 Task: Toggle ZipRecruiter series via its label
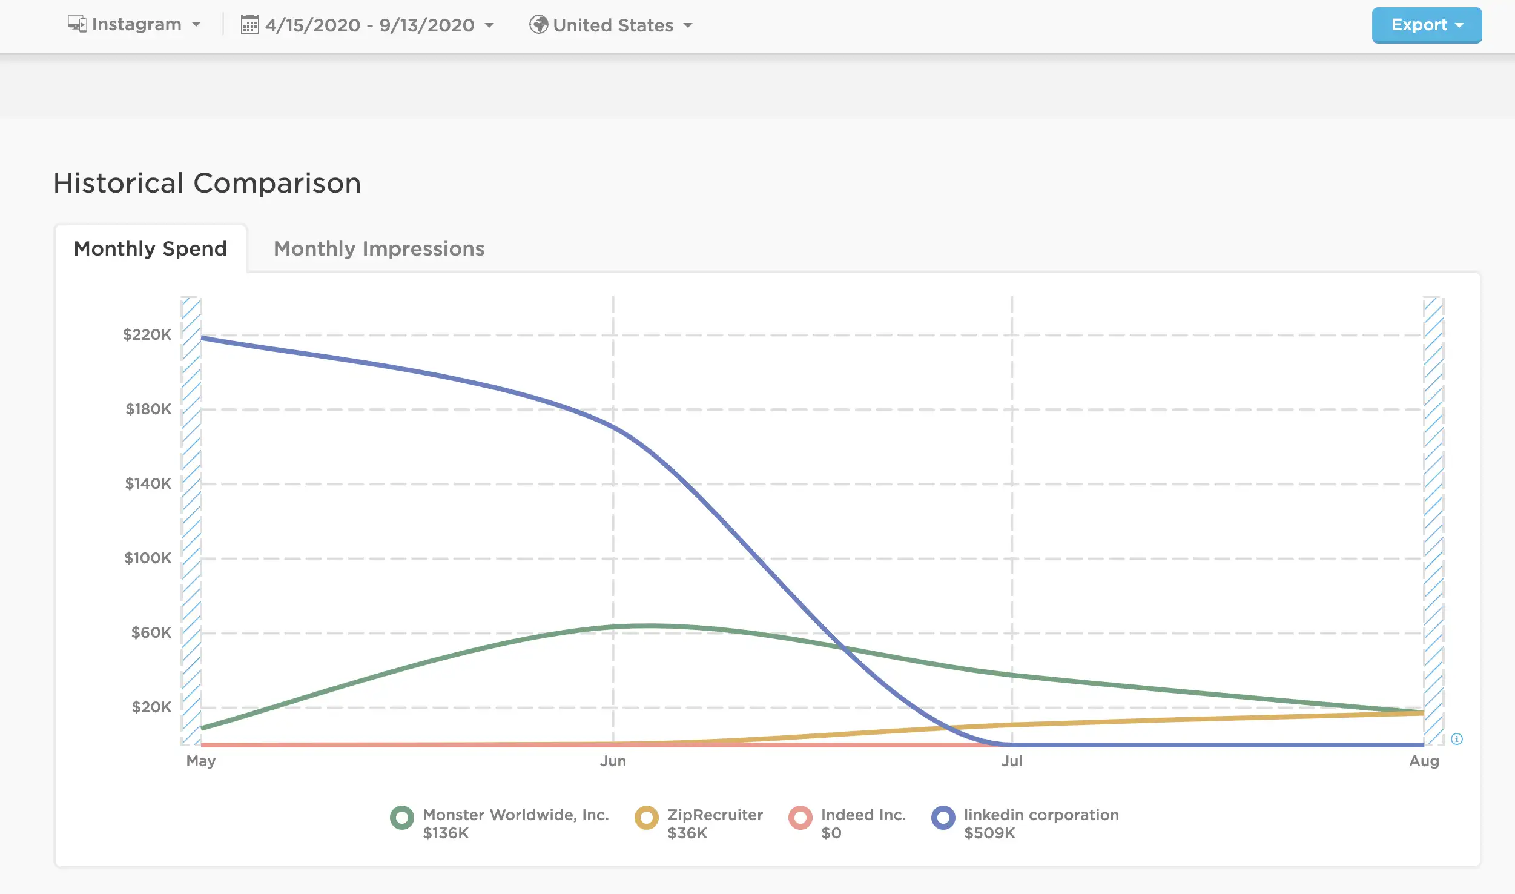715,815
